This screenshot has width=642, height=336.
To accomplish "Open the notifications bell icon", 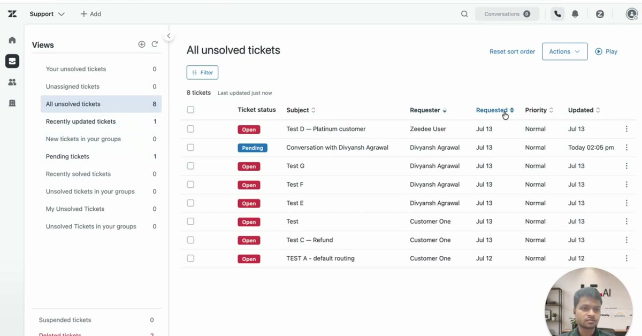I will [x=575, y=14].
